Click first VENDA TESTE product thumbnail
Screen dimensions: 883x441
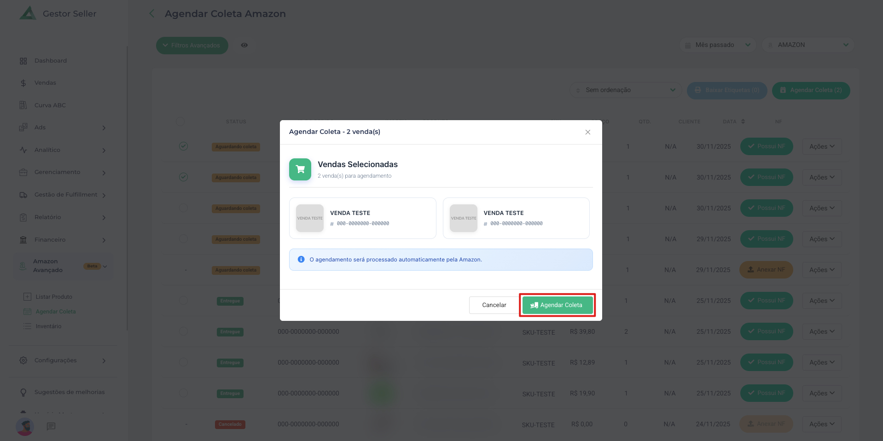tap(310, 218)
